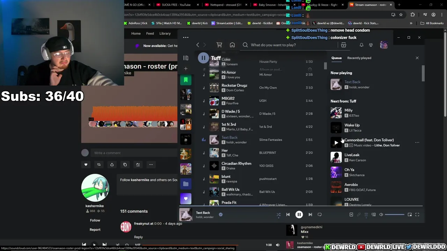Open more options for Cannonball
The width and height of the screenshot is (447, 251).
pos(417,143)
